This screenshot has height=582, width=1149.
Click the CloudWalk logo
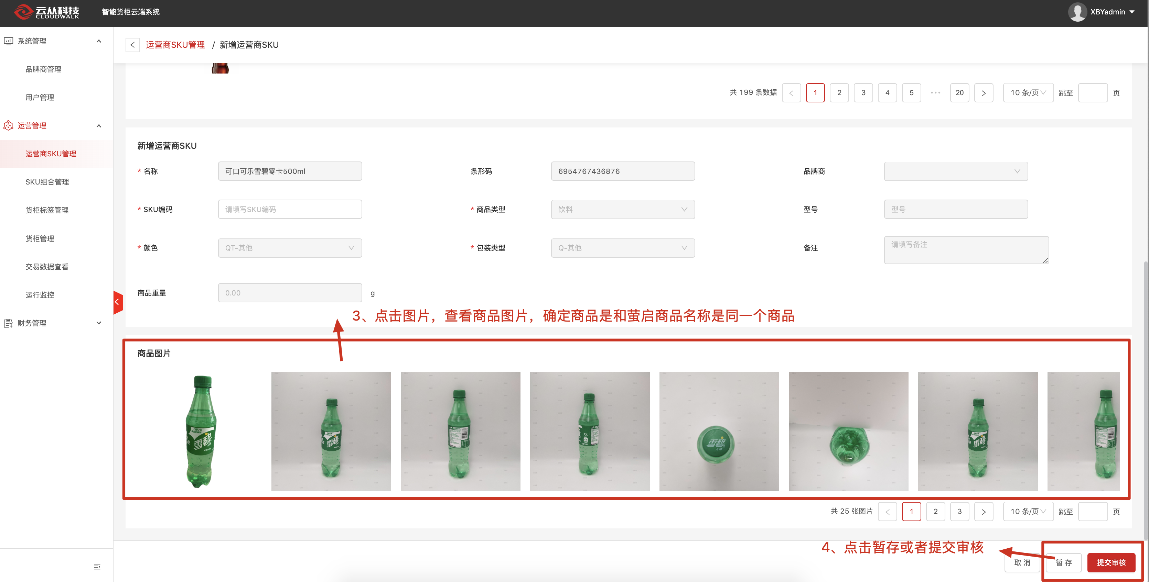pyautogui.click(x=46, y=12)
